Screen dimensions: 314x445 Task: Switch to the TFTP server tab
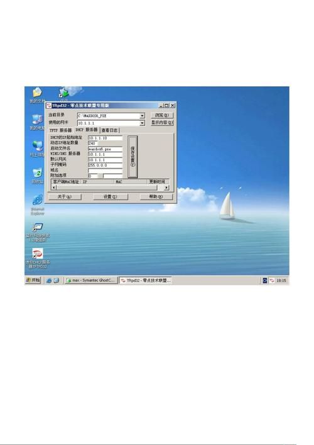(x=60, y=130)
